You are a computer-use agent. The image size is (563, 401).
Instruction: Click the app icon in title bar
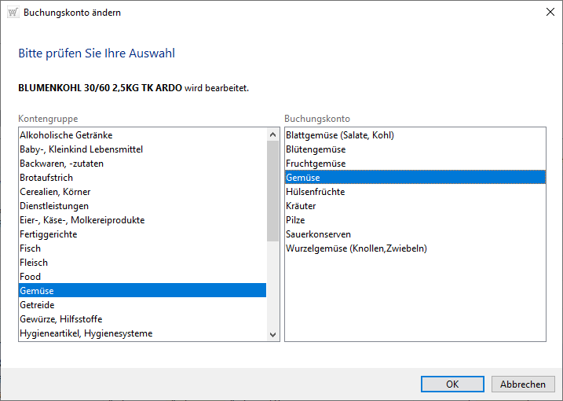coord(13,13)
